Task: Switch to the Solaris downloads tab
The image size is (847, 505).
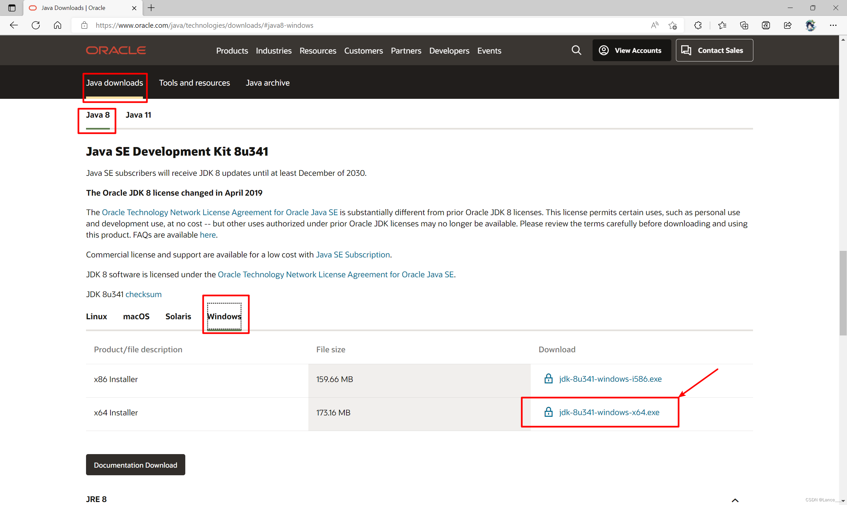Action: tap(178, 317)
